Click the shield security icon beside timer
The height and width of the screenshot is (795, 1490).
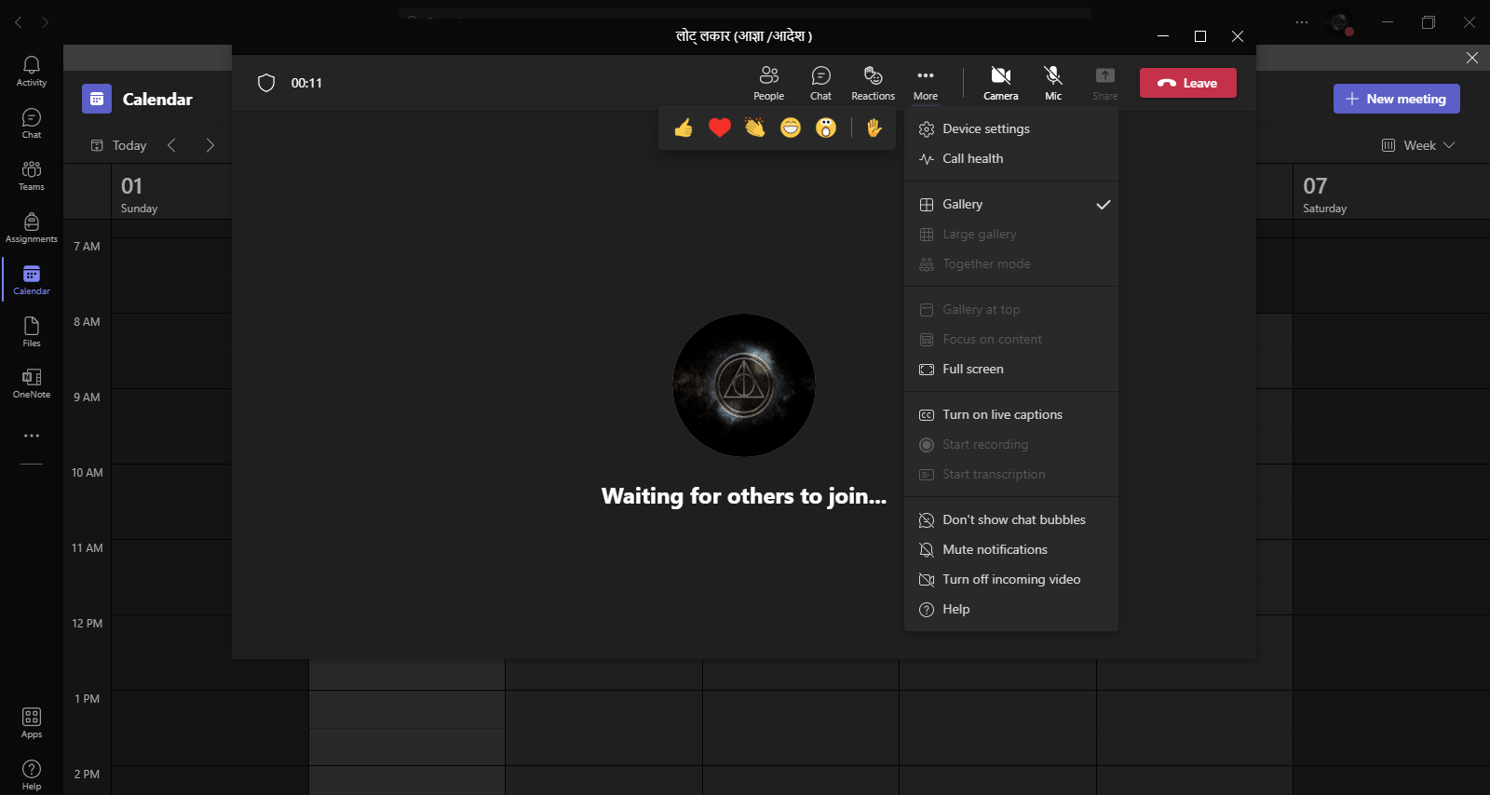(266, 83)
